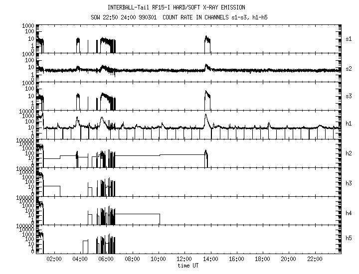This screenshot has height=274, width=359.
Task: Click the h2 channel label
Action: [349, 153]
